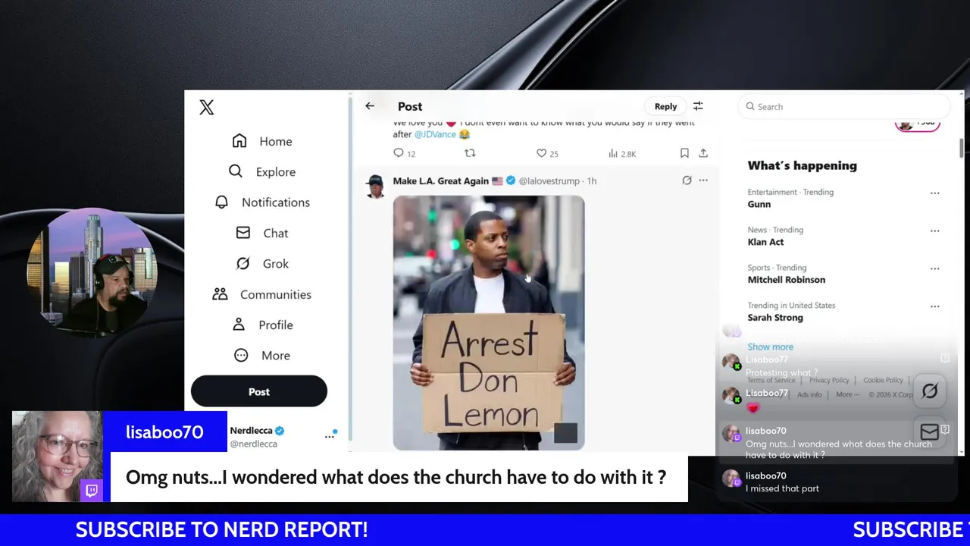Open options for Gunn trend
This screenshot has width=970, height=546.
coord(934,193)
